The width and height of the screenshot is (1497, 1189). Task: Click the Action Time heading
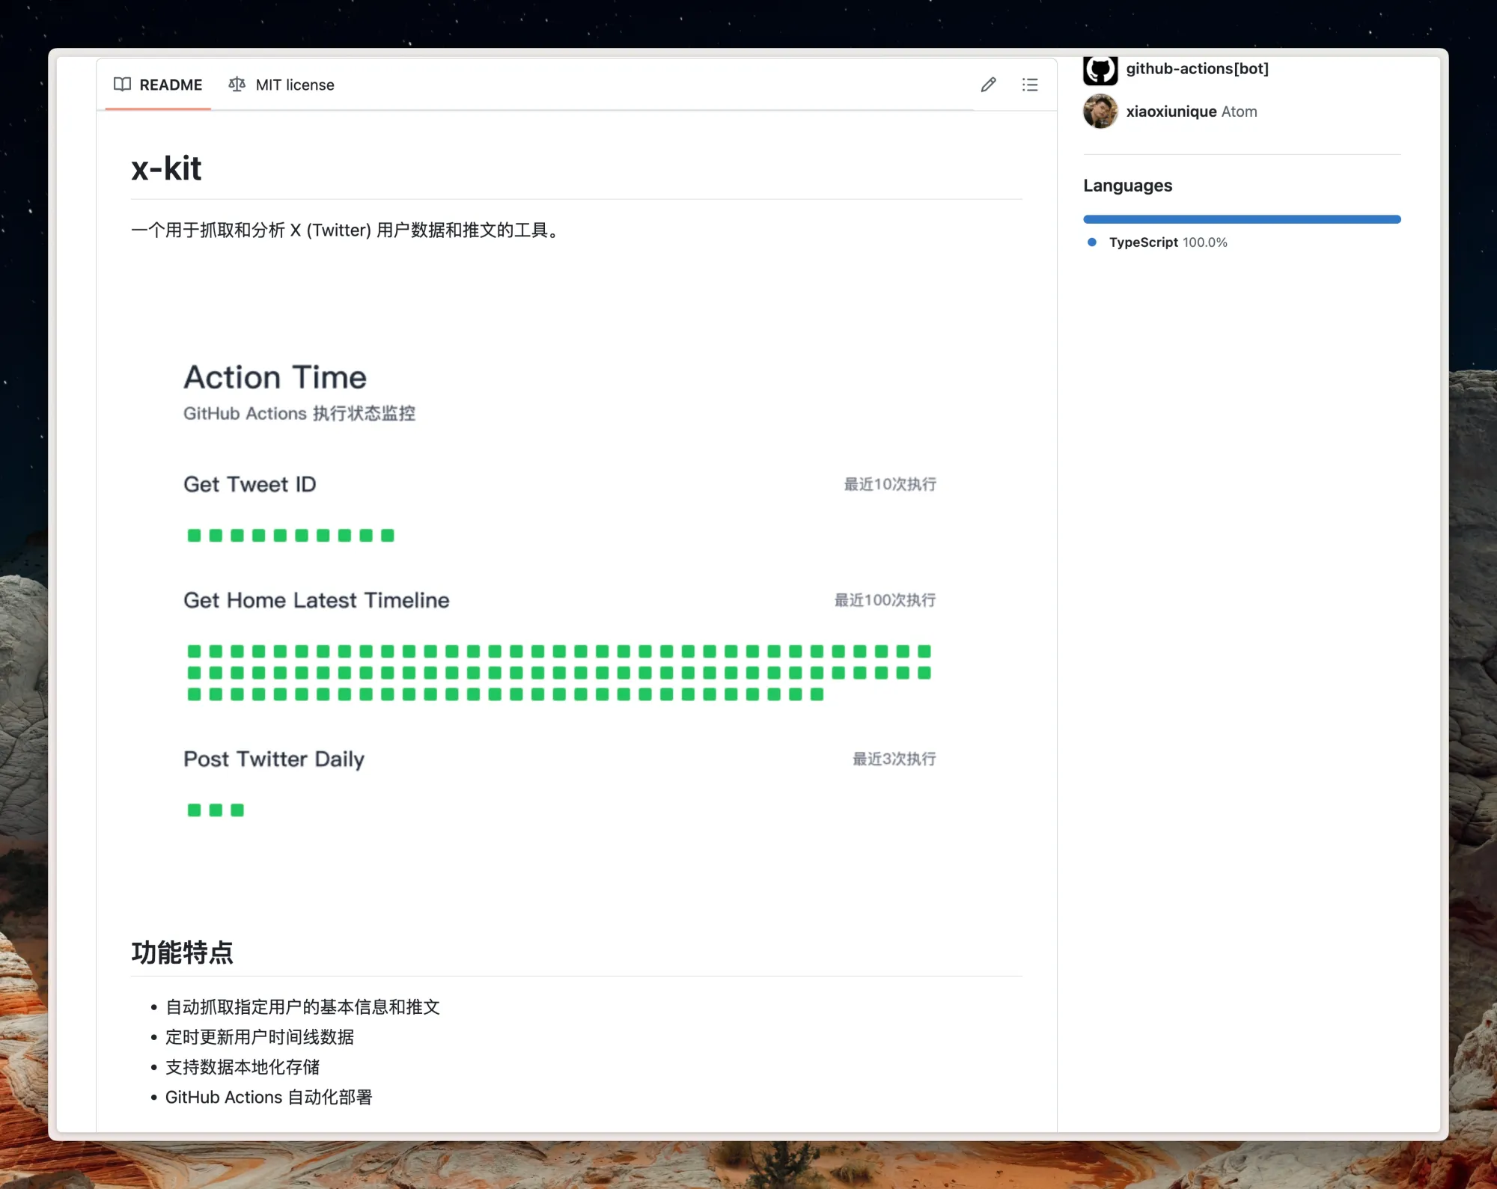pos(275,377)
